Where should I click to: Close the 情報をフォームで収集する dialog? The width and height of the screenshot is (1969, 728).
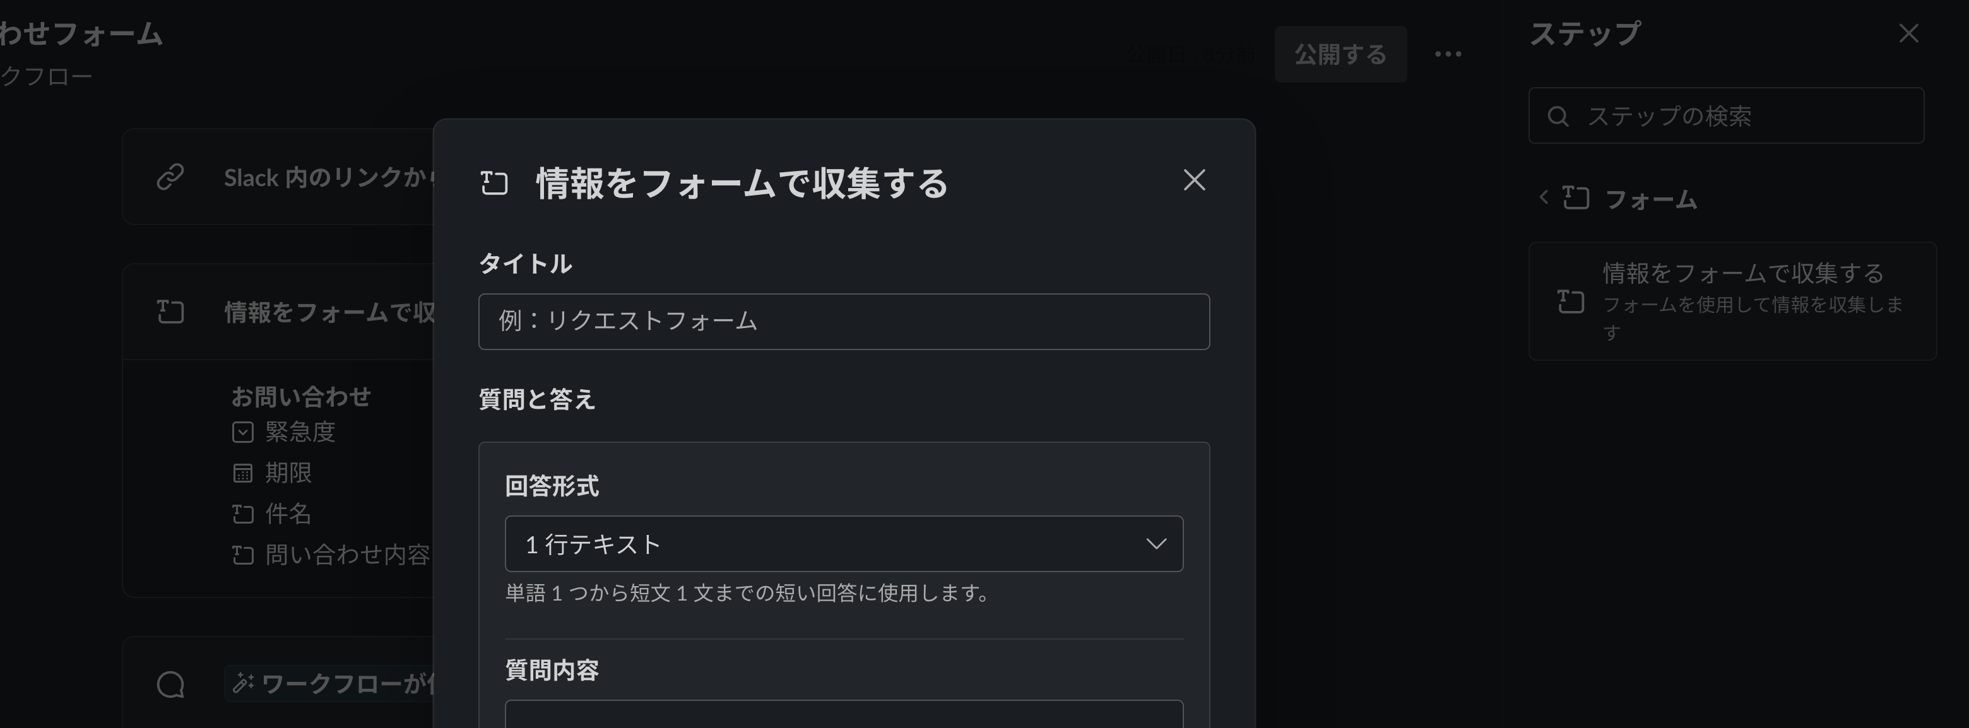[1194, 181]
